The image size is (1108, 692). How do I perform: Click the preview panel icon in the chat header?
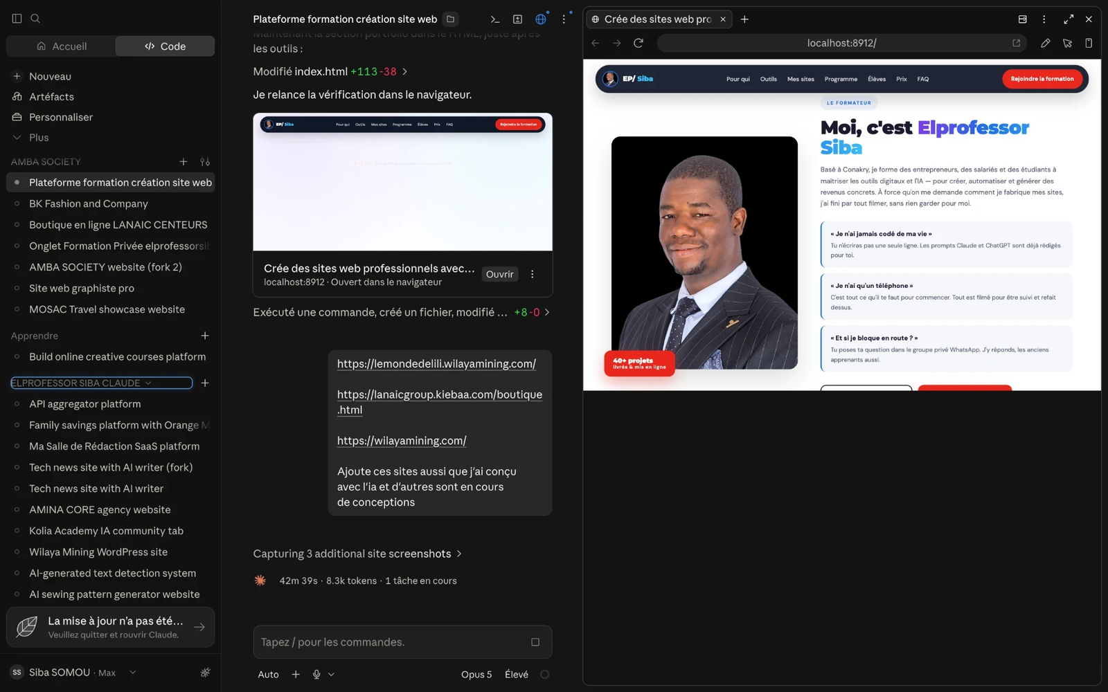click(517, 19)
